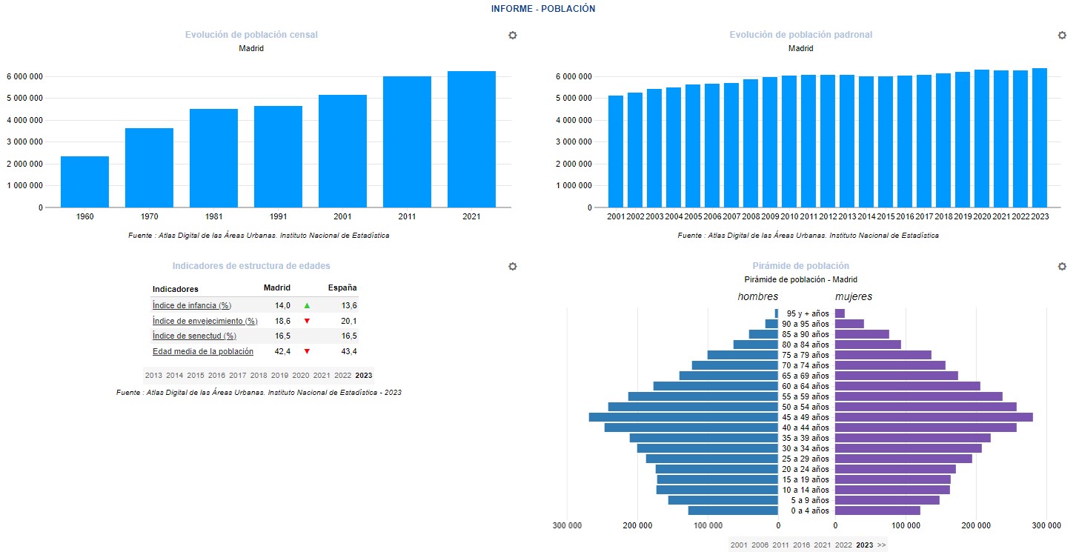Click the Edad media de la población link
1079x552 pixels.
pyautogui.click(x=203, y=351)
